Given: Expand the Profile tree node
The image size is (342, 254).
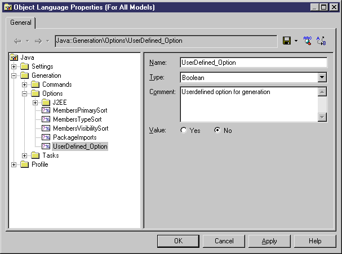Looking at the screenshot, I should pyautogui.click(x=14, y=164).
